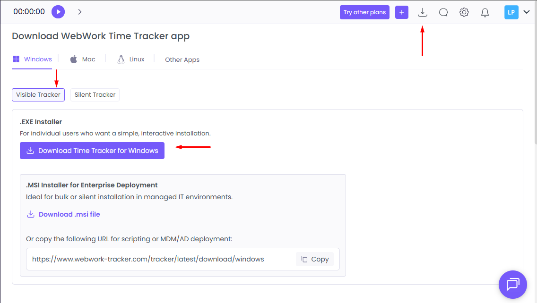Screen dimensions: 537x303
Task: Open the account dropdown chevron
Action: (526, 12)
